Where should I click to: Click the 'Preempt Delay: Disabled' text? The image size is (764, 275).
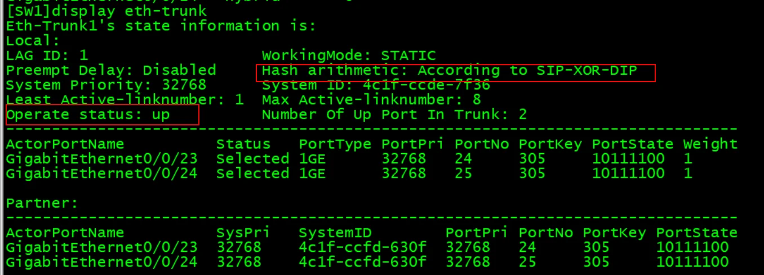point(111,70)
